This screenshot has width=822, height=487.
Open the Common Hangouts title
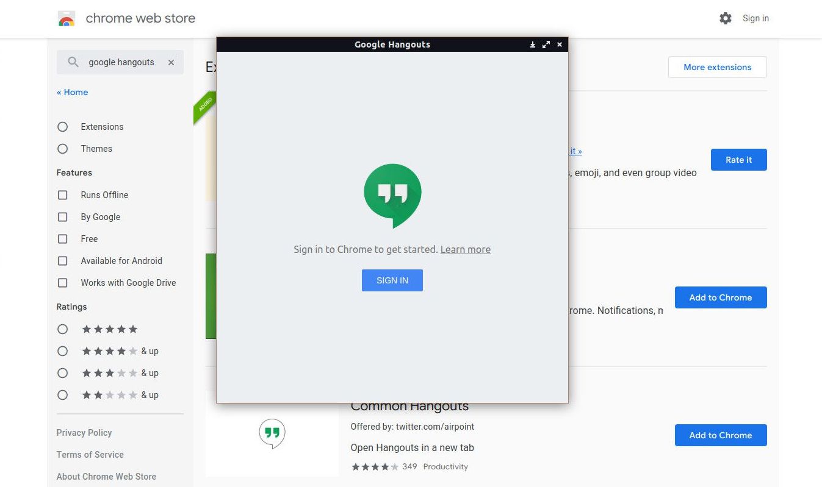point(409,406)
